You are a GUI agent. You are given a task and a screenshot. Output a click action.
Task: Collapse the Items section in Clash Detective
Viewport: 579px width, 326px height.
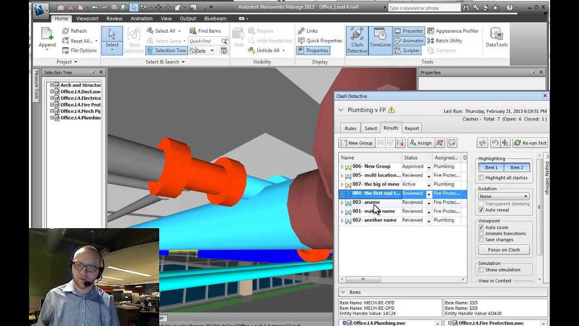click(343, 292)
